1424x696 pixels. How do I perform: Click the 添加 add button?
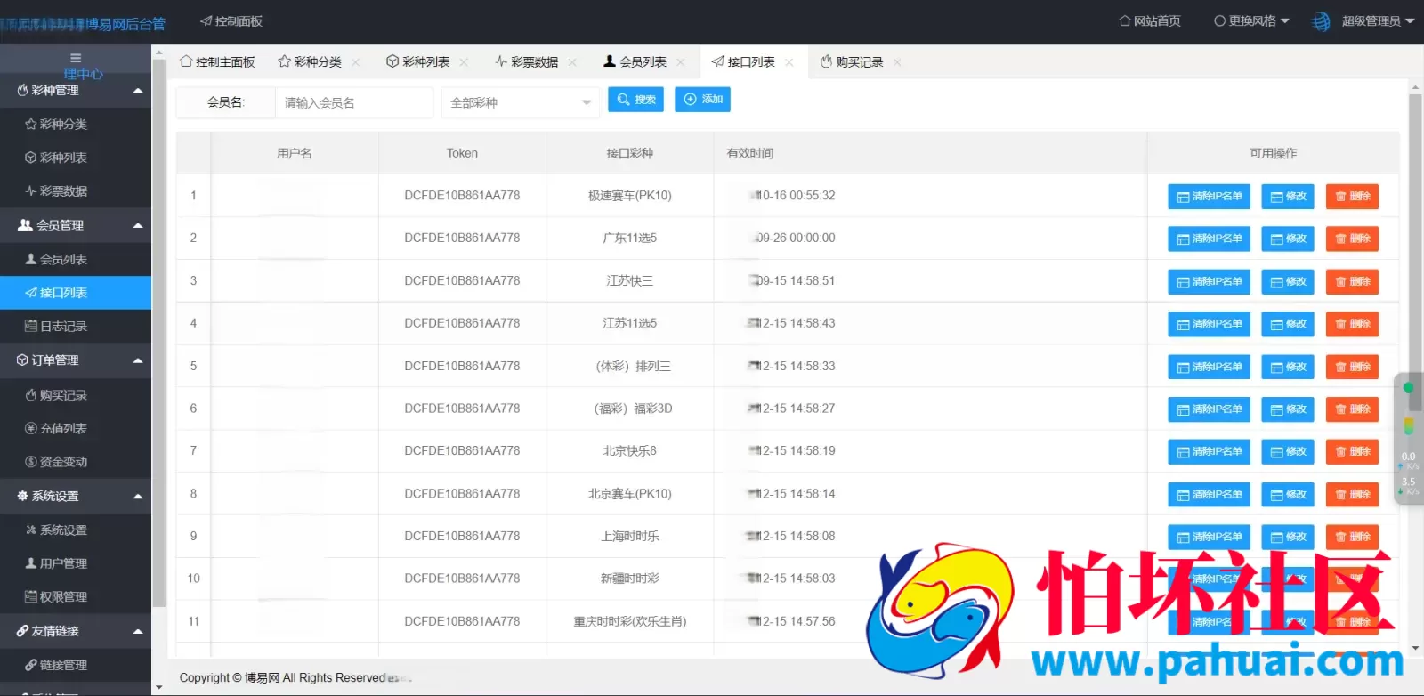click(702, 100)
